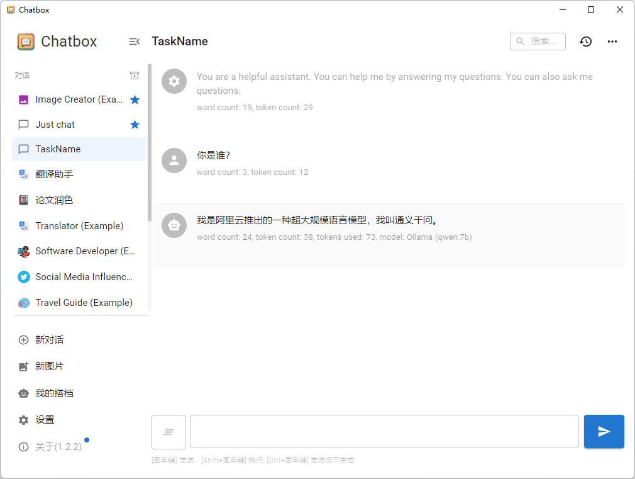Collapse the sidebar with the menu icon
Image resolution: width=635 pixels, height=479 pixels.
(x=134, y=42)
